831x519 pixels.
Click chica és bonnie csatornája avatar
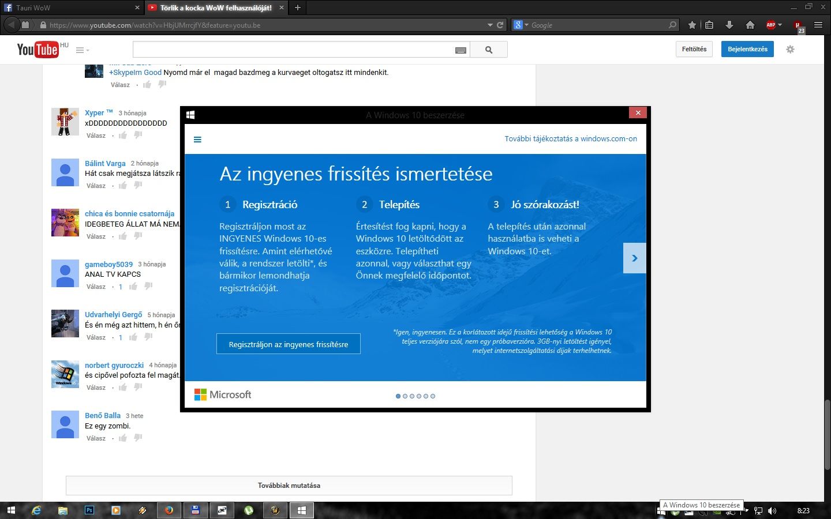click(x=65, y=223)
